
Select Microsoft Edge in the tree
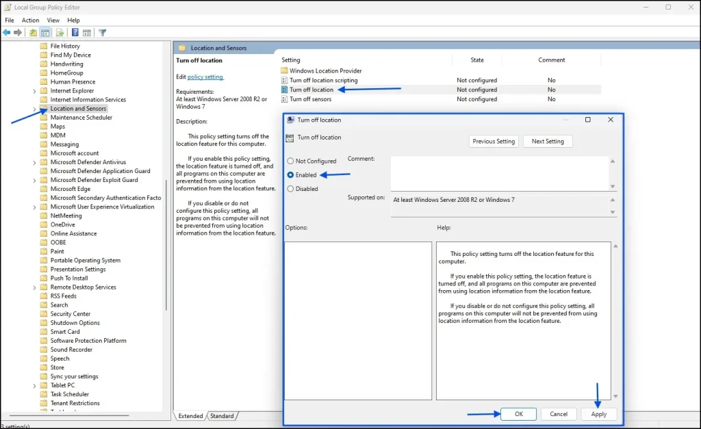tap(71, 189)
